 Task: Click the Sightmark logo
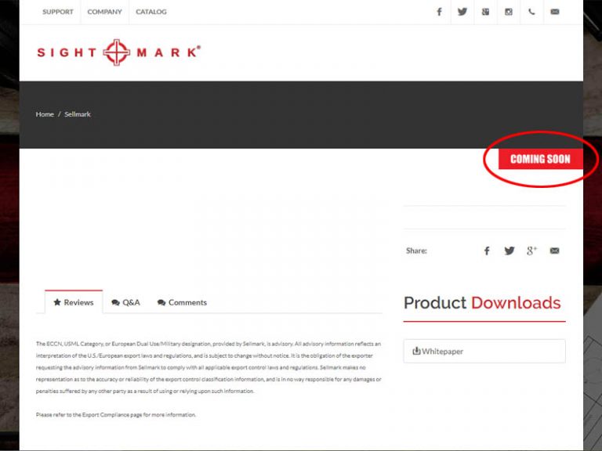[x=118, y=52]
